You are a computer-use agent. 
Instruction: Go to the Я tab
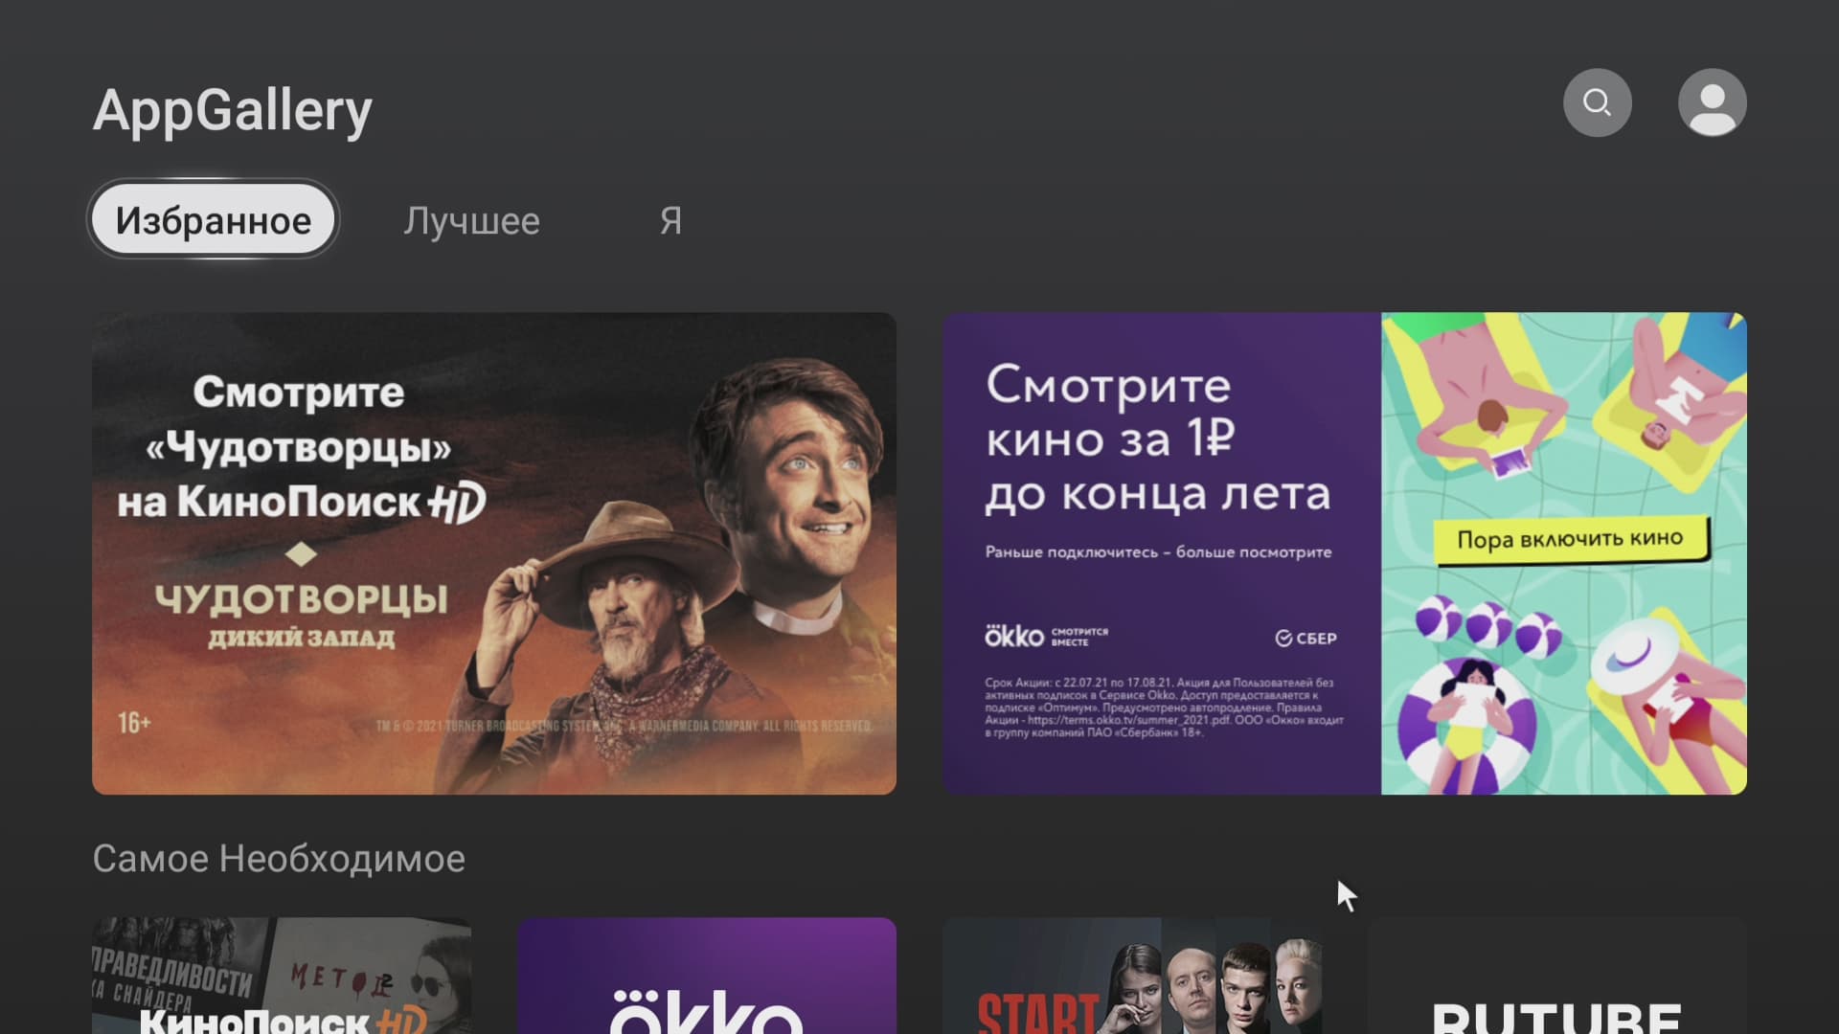670,221
